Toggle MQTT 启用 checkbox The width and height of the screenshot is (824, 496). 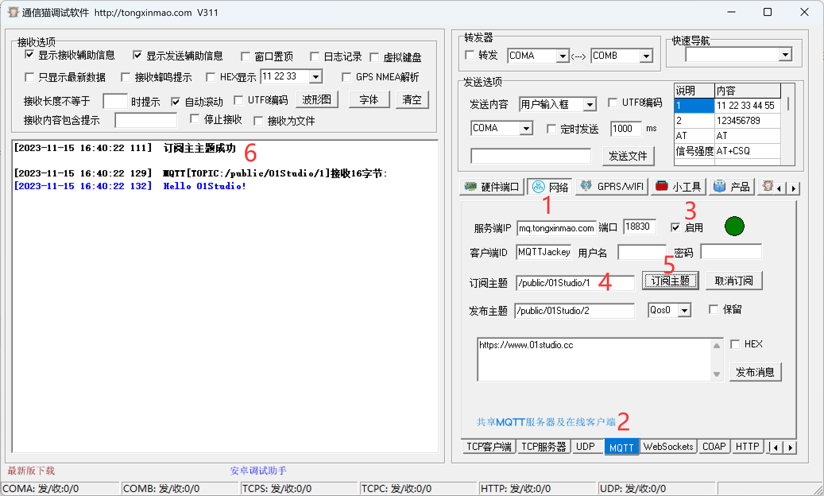click(675, 227)
